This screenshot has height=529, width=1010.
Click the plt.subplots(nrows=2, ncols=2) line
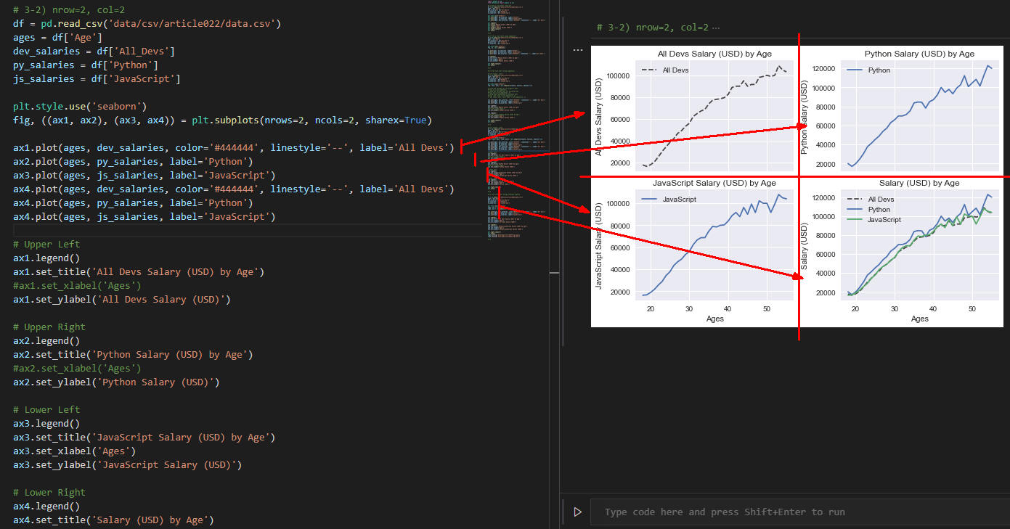[x=222, y=120]
